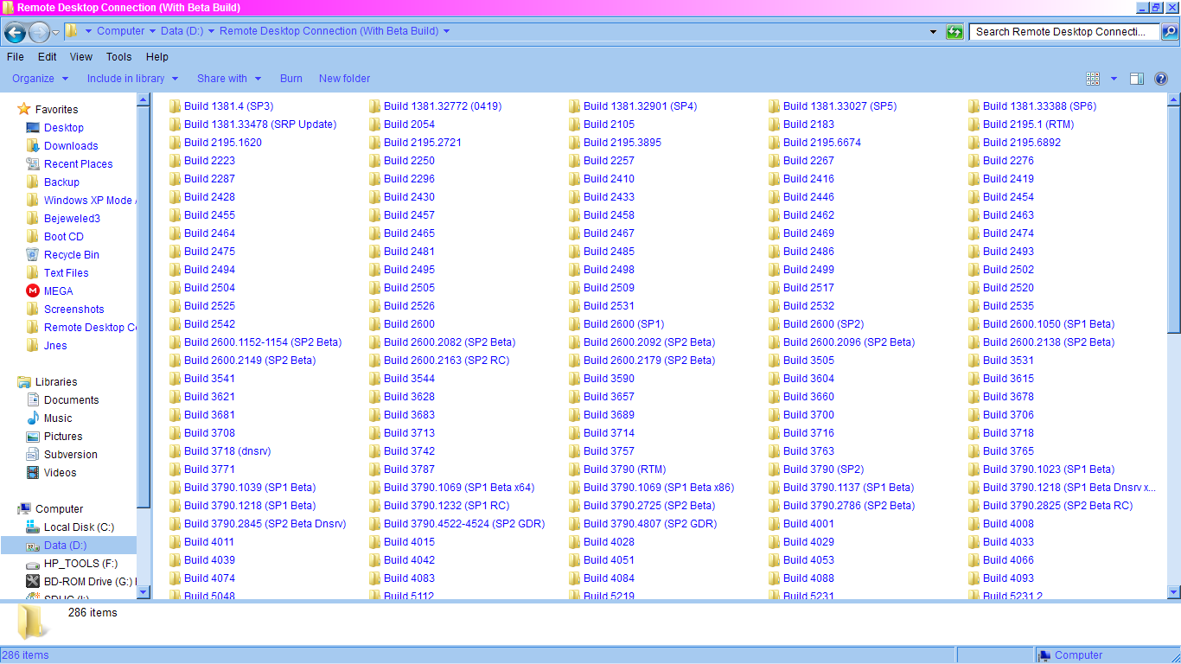Open the More view options arrow
1181x664 pixels.
click(1114, 79)
